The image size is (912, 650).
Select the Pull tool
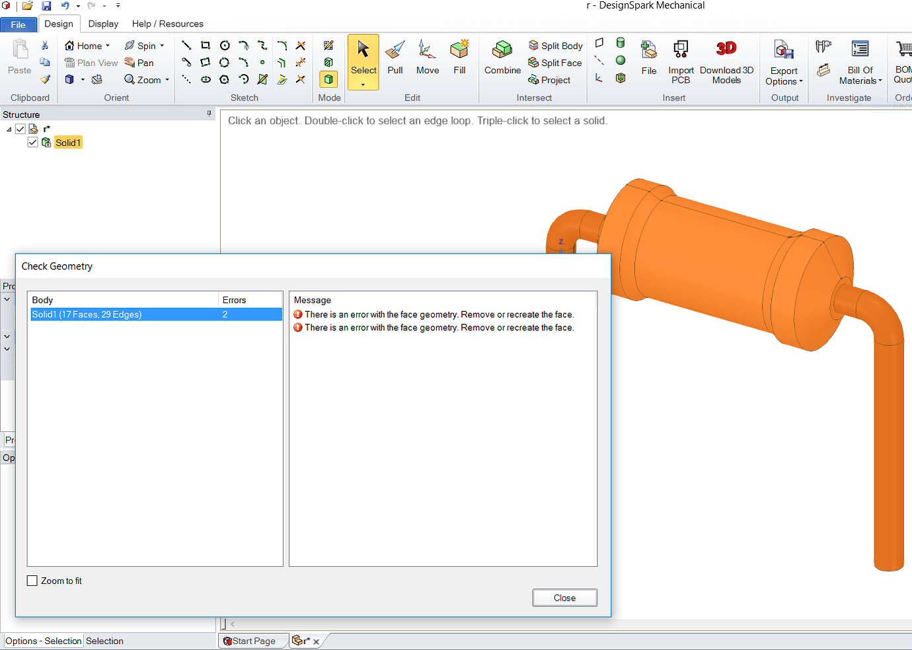[x=395, y=59]
